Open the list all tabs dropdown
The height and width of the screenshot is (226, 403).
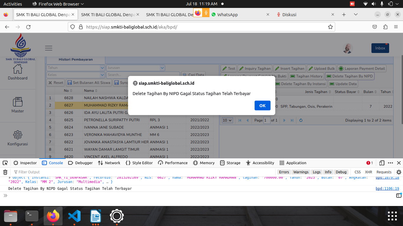[x=356, y=15]
